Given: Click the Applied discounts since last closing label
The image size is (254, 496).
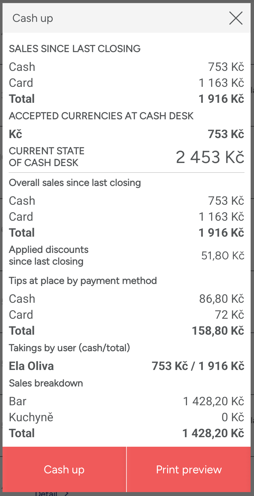Looking at the screenshot, I should click(49, 255).
